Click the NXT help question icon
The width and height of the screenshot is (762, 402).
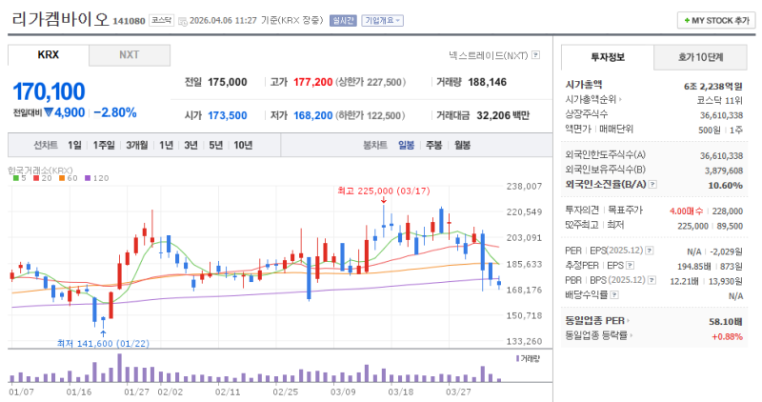pos(535,55)
